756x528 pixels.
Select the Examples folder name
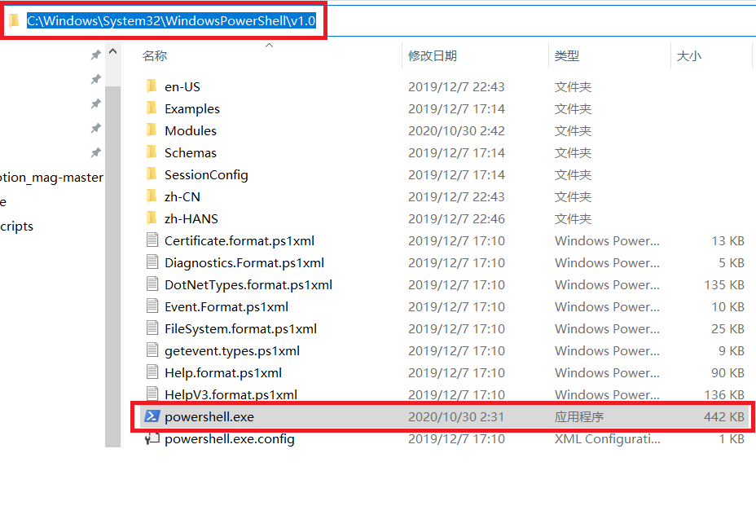pos(192,109)
